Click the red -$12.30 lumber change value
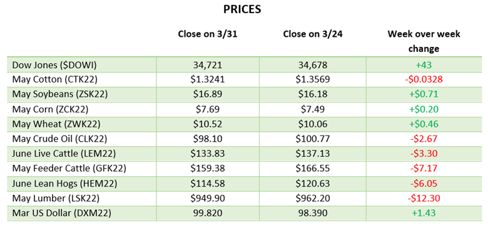This screenshot has width=488, height=226. coord(424,198)
